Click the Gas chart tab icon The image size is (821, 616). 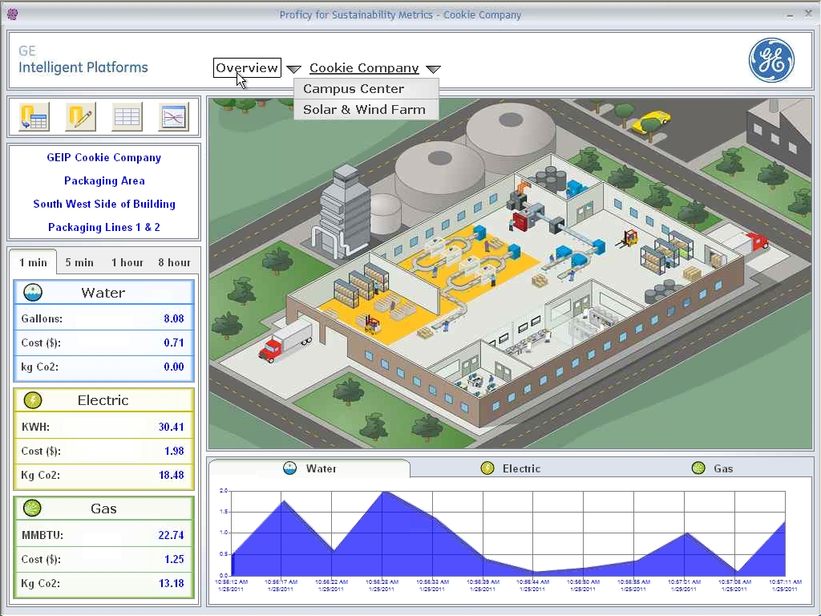point(698,468)
